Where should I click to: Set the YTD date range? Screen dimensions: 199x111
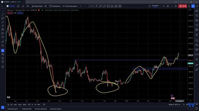point(29,105)
